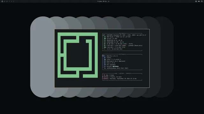Click the kernel icon beside Linux 7.1.9-arch1-2

click(105, 60)
